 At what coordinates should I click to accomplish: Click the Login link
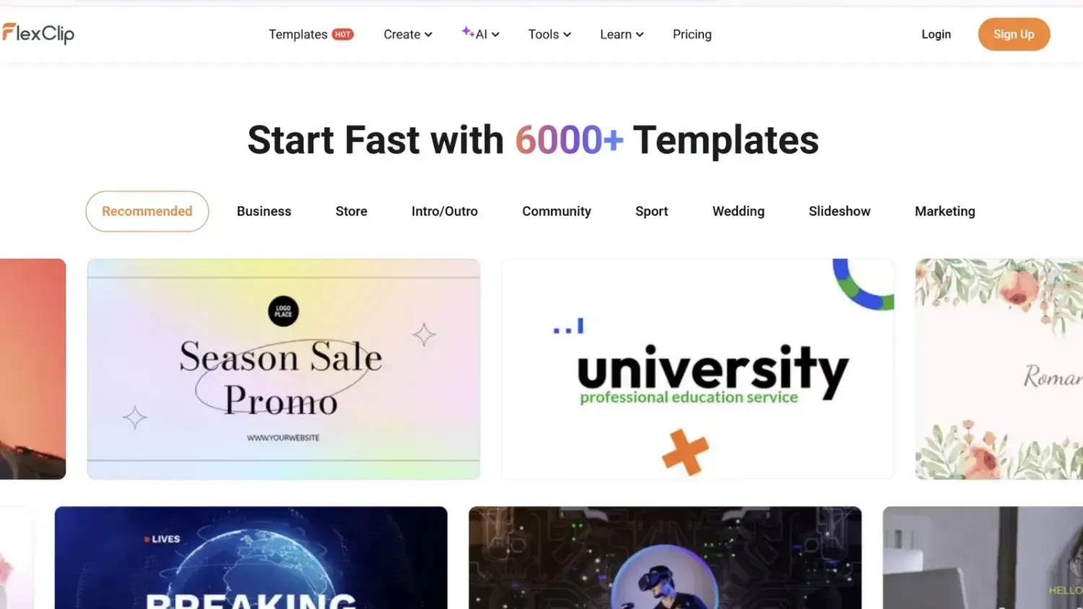click(936, 34)
